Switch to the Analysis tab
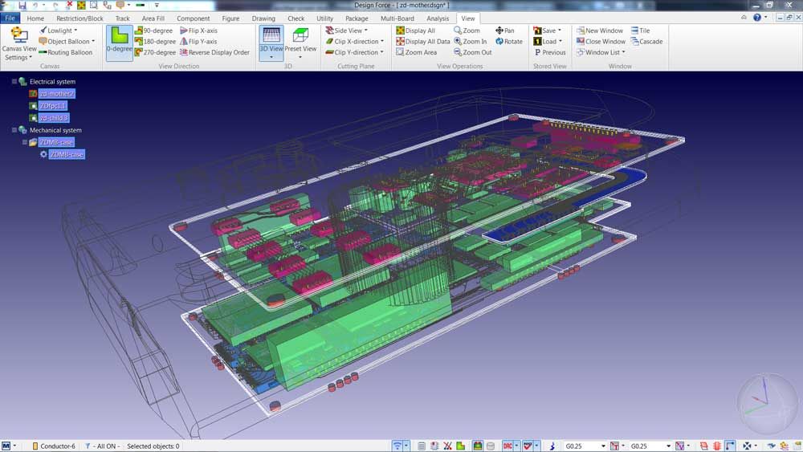803x452 pixels. coord(438,18)
